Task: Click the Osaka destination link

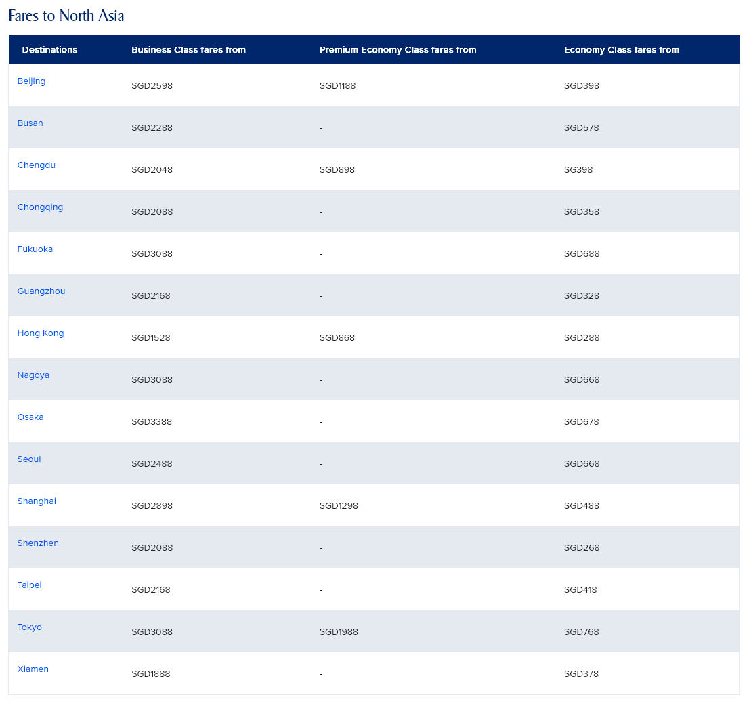Action: (30, 417)
